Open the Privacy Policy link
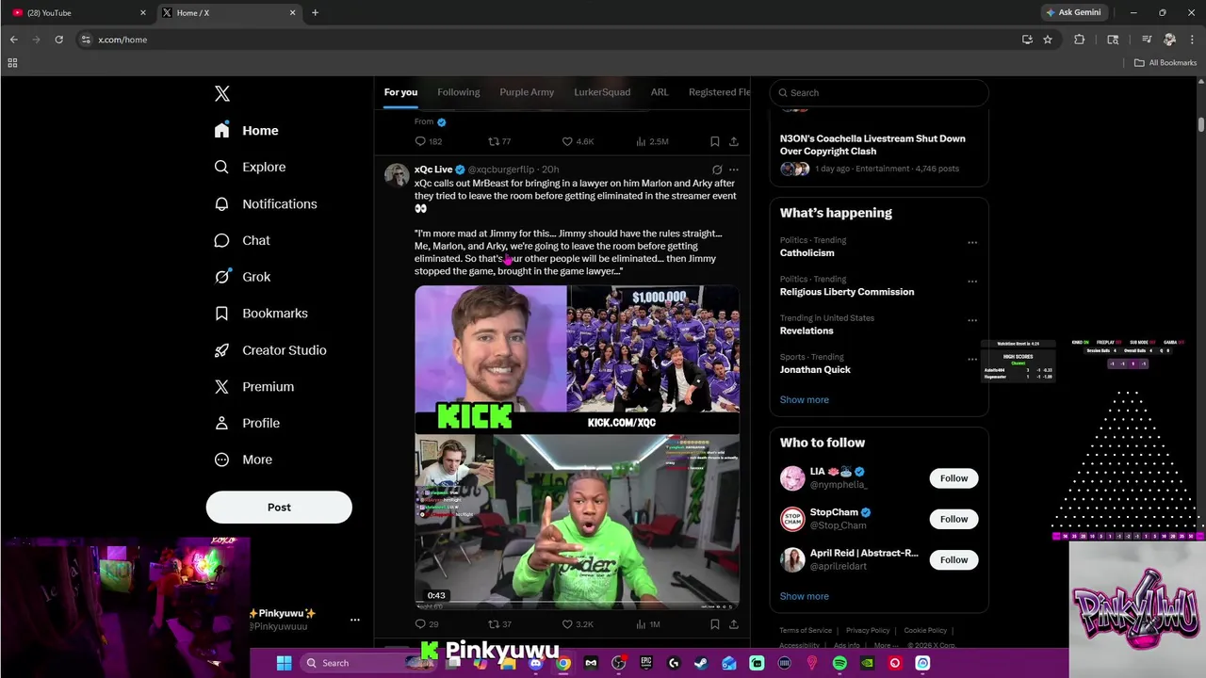This screenshot has height=678, width=1206. pos(868,630)
